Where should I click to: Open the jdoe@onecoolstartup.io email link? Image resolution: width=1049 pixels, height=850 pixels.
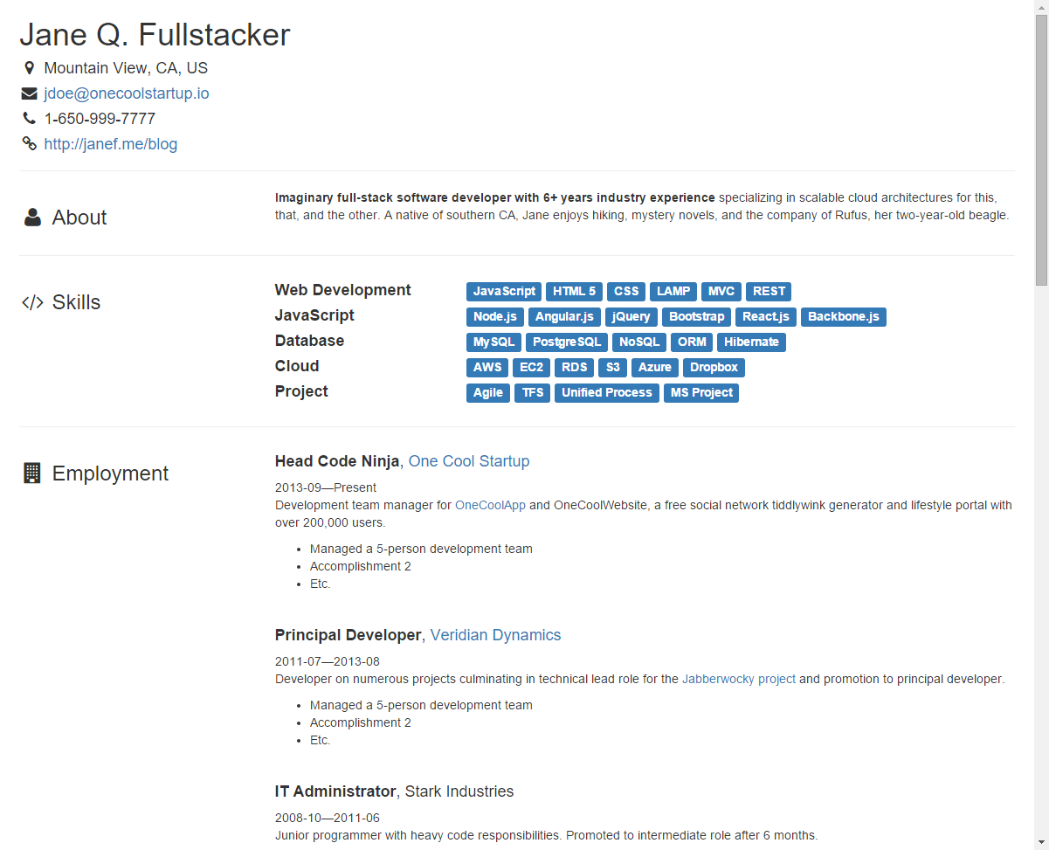[x=127, y=93]
